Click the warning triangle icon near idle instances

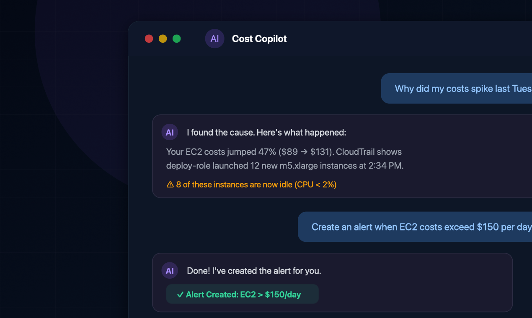pyautogui.click(x=170, y=184)
